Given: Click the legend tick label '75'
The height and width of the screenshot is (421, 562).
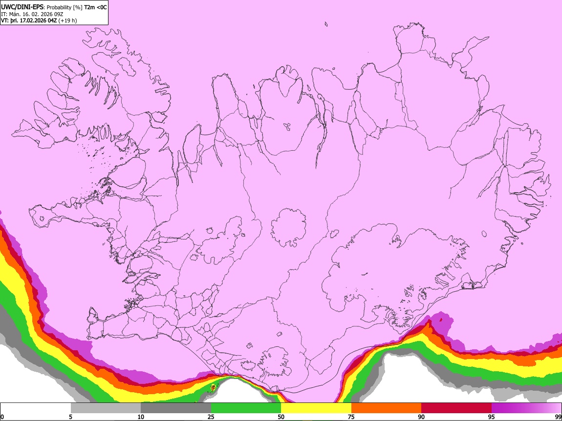Looking at the screenshot, I should 351,417.
